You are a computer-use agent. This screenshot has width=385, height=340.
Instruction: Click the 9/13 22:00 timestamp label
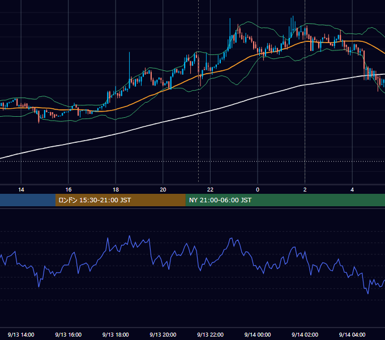(x=210, y=334)
